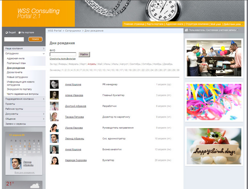Click the Найти button
The height and width of the screenshot is (189, 248).
[84, 54]
